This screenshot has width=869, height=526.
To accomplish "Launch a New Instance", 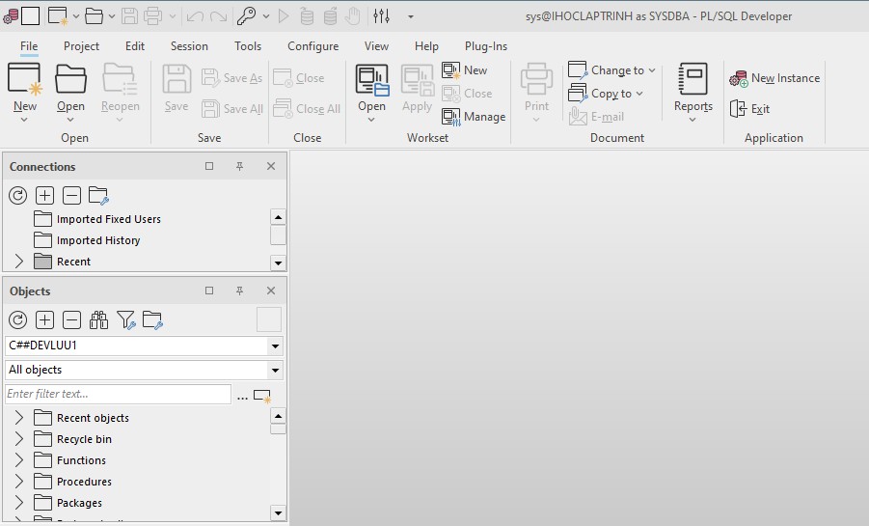I will (x=774, y=78).
